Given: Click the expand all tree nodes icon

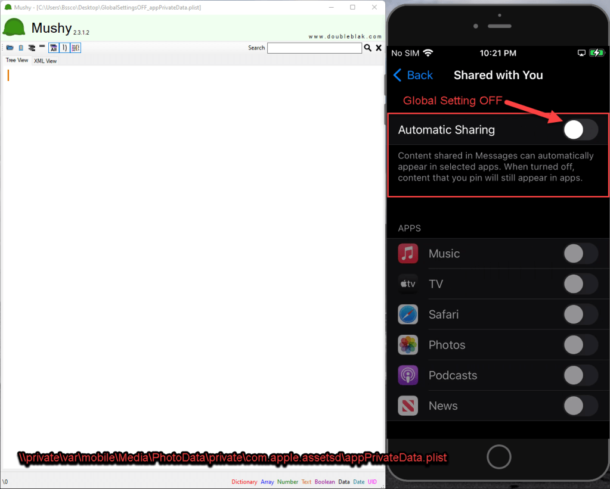Looking at the screenshot, I should (x=31, y=48).
